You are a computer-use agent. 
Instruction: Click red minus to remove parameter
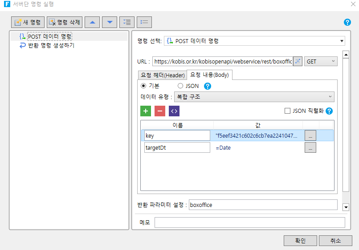[160, 111]
